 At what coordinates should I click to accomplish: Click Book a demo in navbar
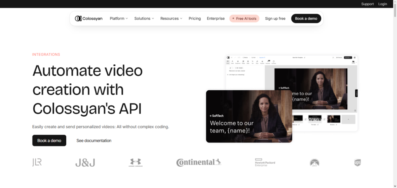click(306, 19)
